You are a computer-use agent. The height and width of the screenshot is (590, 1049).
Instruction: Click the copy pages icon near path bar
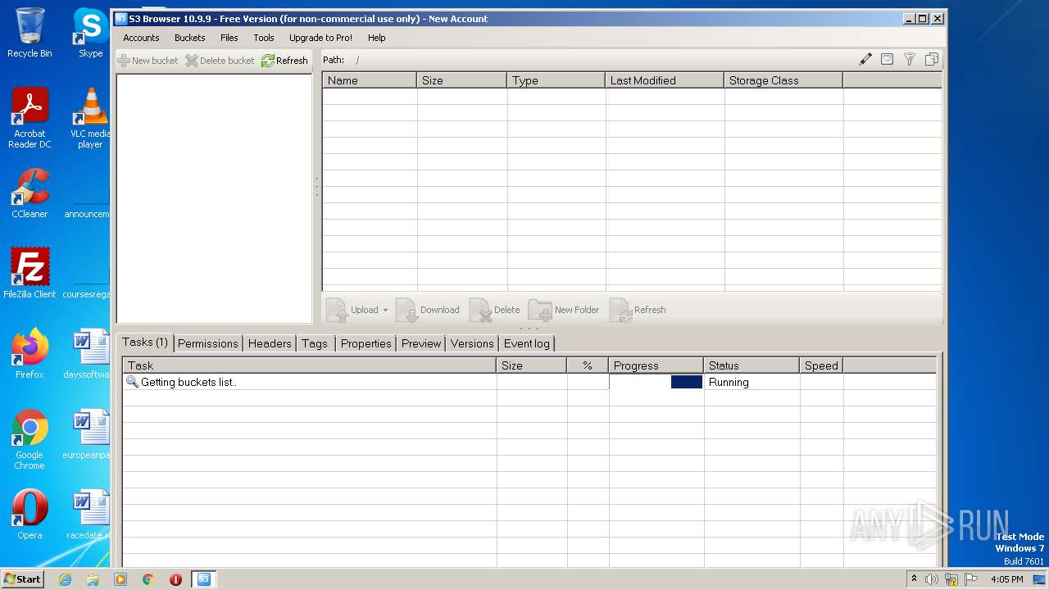click(x=932, y=59)
